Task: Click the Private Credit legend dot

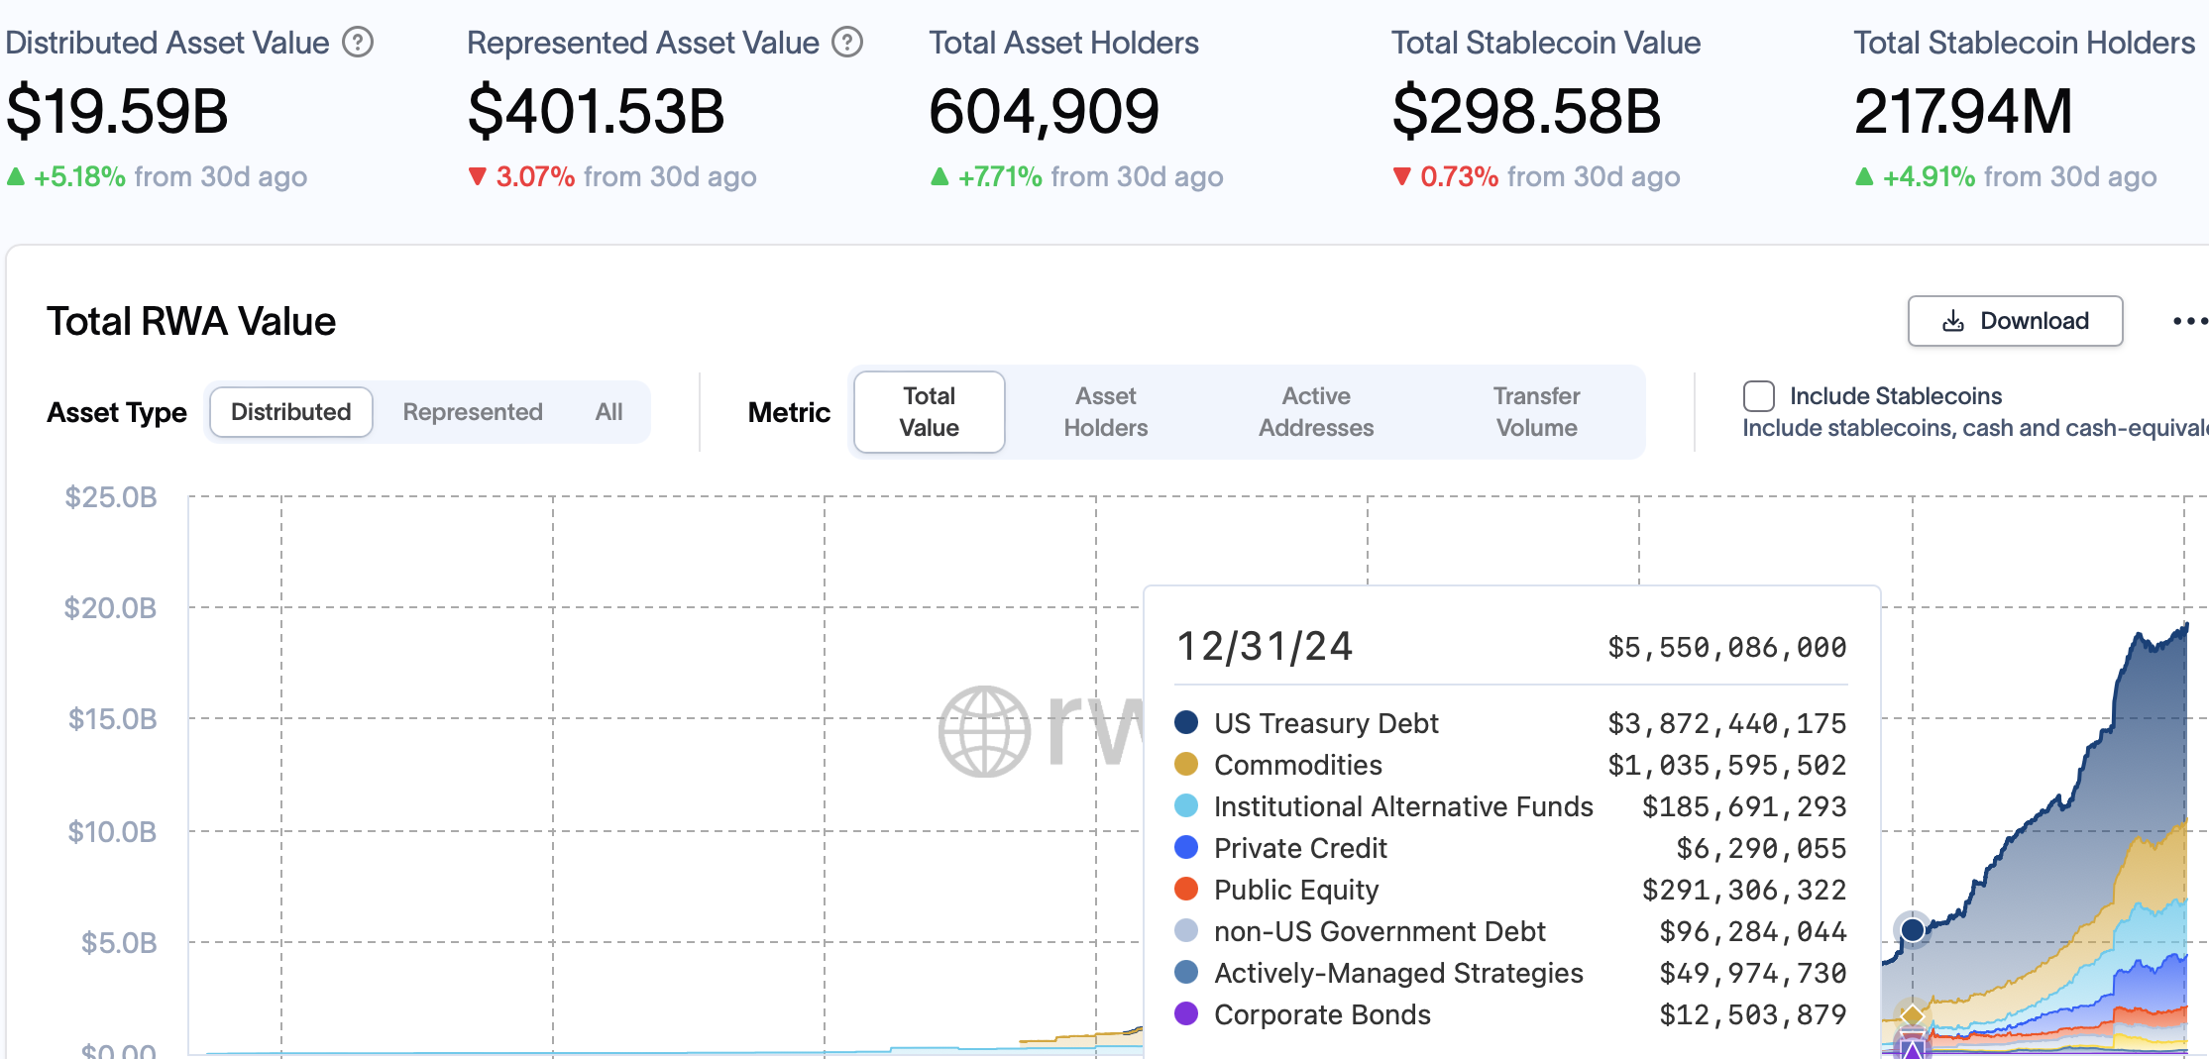Action: [x=1185, y=848]
